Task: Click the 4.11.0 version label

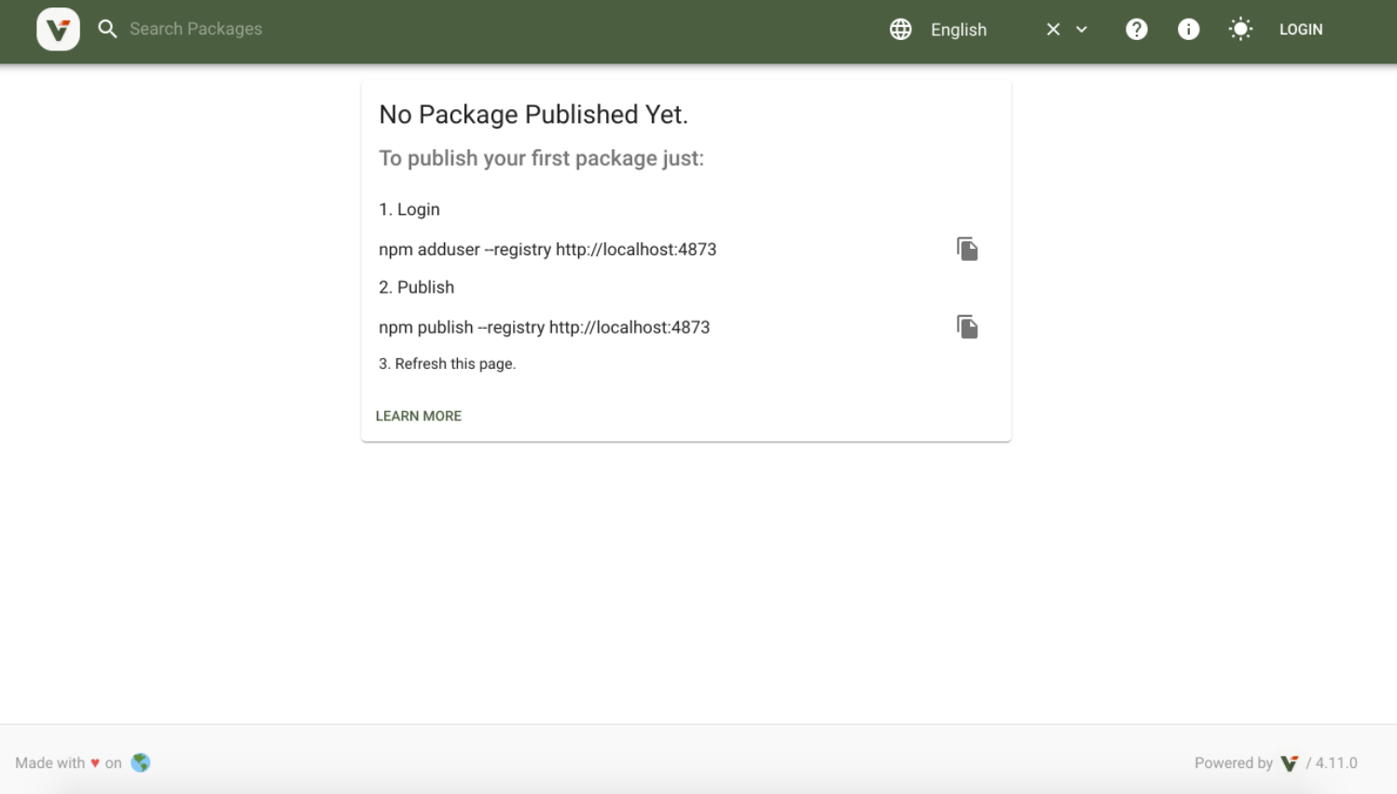Action: (1336, 762)
